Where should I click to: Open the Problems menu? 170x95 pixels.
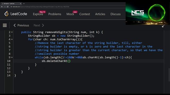point(55,14)
